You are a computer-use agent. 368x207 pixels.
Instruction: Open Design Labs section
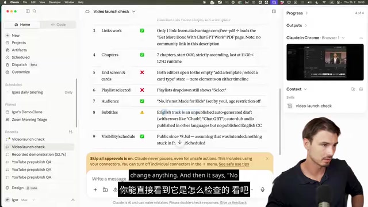[x=21, y=188]
